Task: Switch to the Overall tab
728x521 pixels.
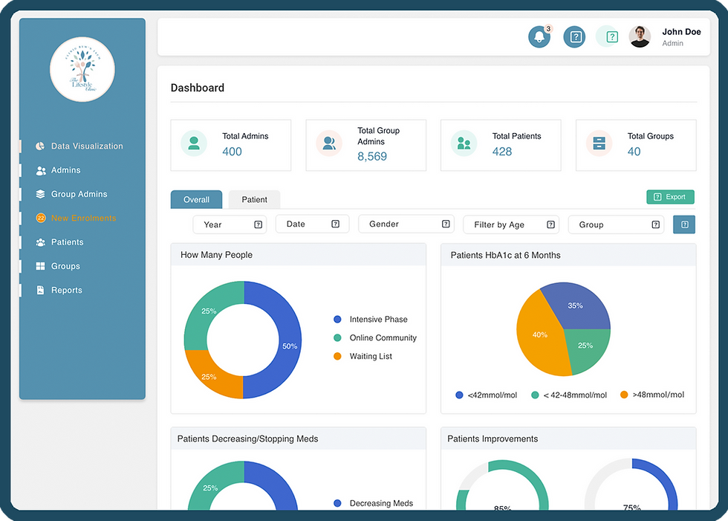Action: pyautogui.click(x=196, y=200)
